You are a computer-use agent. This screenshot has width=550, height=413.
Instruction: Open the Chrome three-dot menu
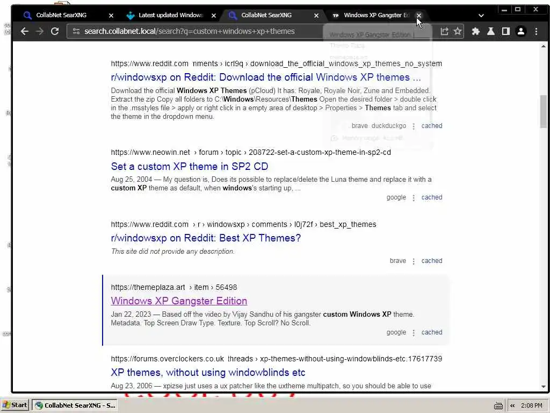coord(536,31)
